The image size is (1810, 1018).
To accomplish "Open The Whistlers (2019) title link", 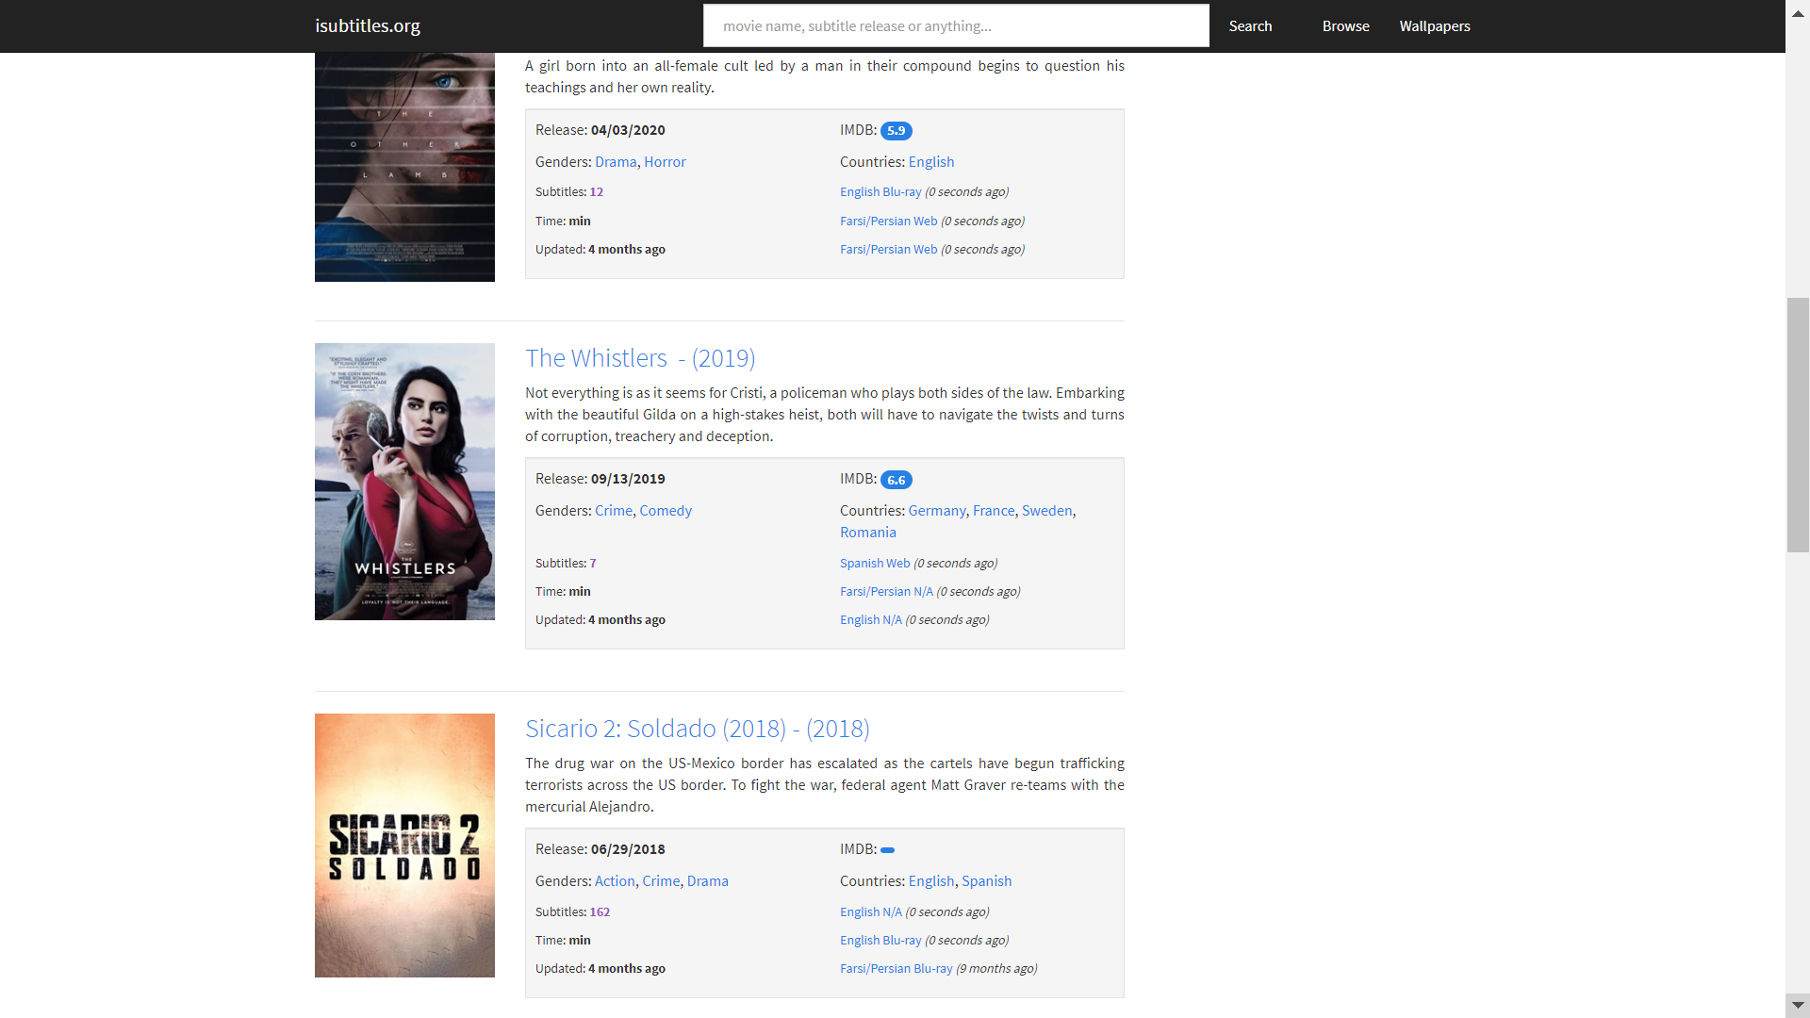I will 640,358.
